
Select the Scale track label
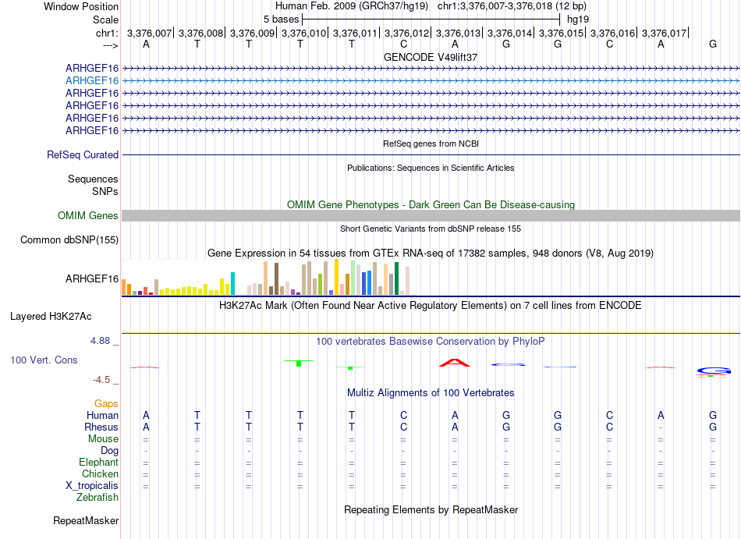(x=105, y=20)
